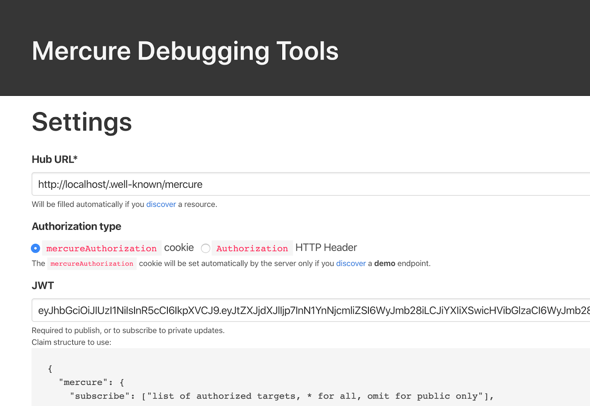Viewport: 590px width, 406px height.
Task: Click the "subscribe" line in the claim code block
Action: (282, 396)
